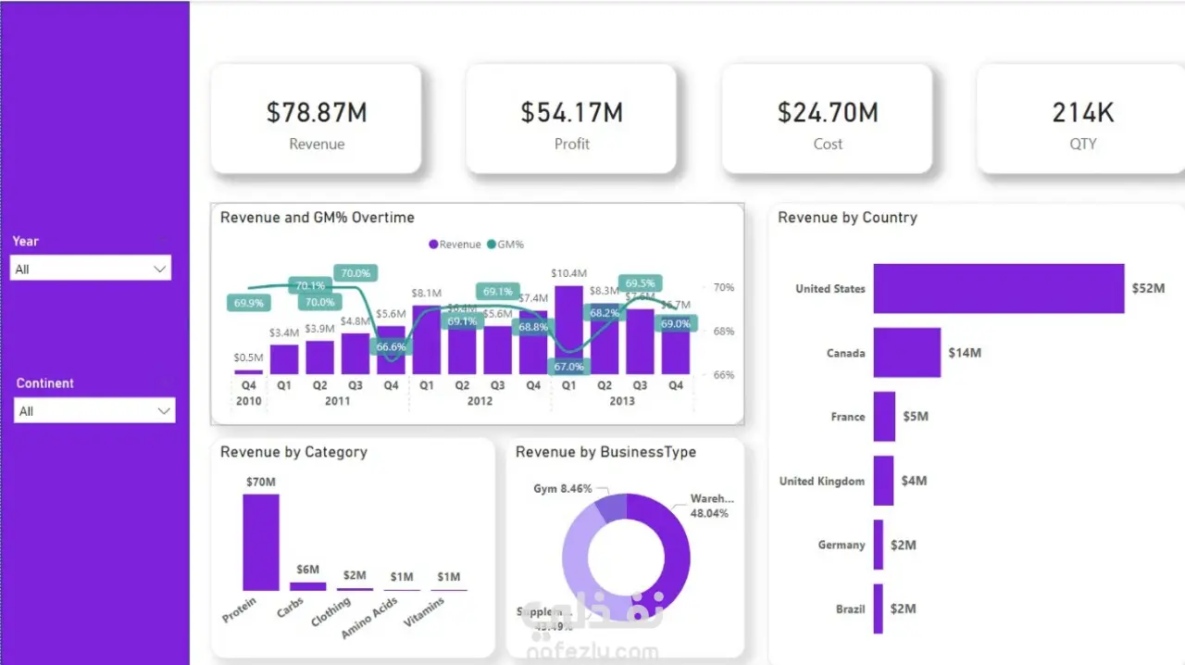Click the Revenue and GM% Overtime title

point(318,218)
